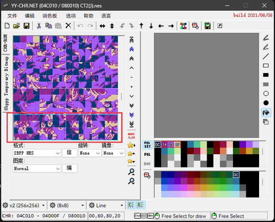Select the dithered pattern fill tool
The height and width of the screenshot is (222, 275).
pos(266,84)
